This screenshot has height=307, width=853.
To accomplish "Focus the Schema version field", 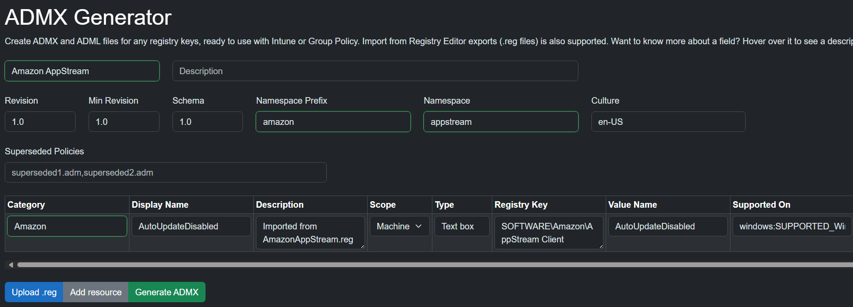I will pyautogui.click(x=207, y=122).
